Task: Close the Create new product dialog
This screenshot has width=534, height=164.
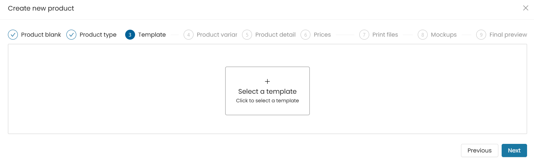Action: point(526,8)
